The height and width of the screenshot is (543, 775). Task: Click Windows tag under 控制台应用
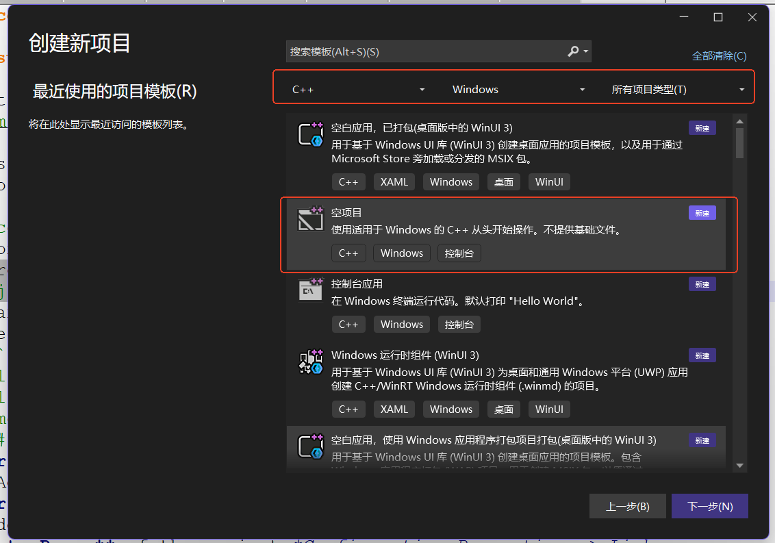pyautogui.click(x=402, y=325)
